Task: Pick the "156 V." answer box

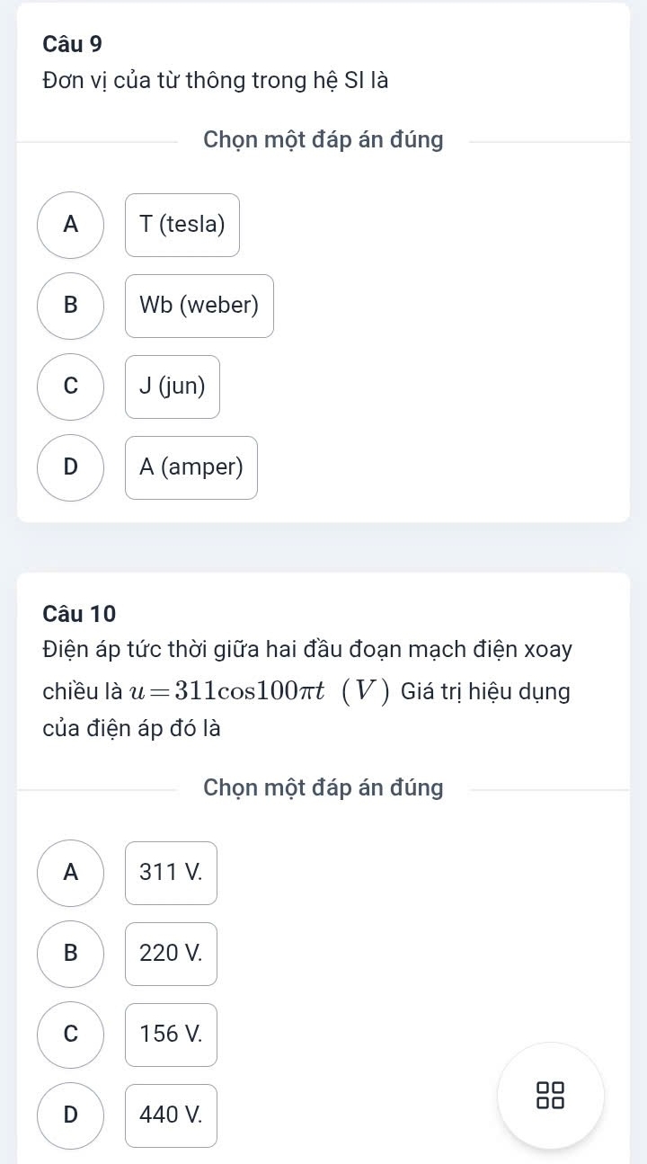Action: (x=171, y=1035)
